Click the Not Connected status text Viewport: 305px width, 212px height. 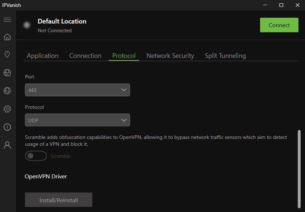(55, 30)
